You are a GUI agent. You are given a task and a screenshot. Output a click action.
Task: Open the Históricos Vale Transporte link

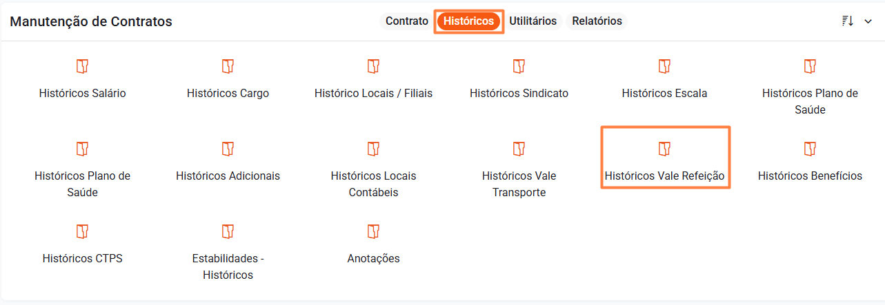[x=519, y=184]
